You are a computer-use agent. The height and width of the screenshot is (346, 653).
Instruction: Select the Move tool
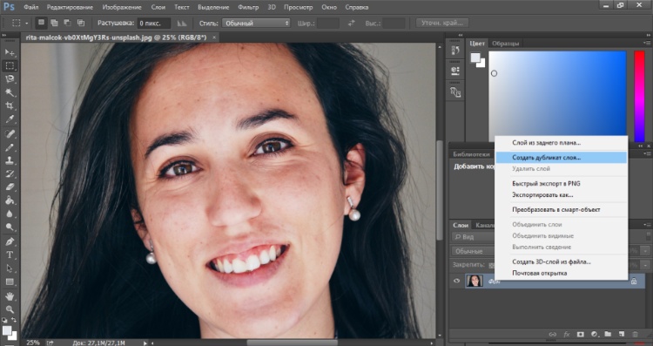coord(10,52)
